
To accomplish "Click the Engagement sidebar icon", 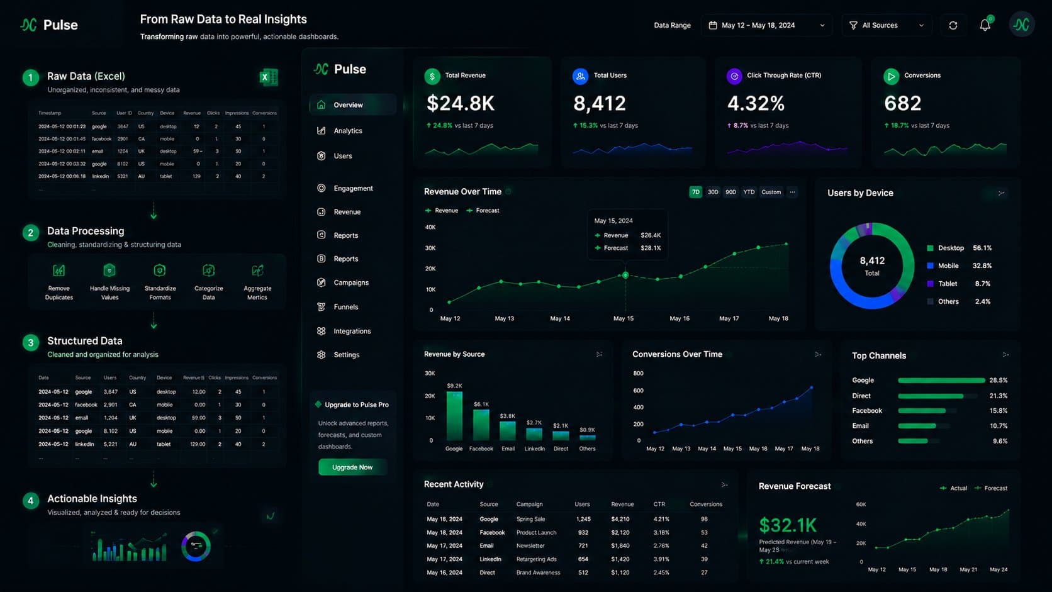I will coord(322,188).
